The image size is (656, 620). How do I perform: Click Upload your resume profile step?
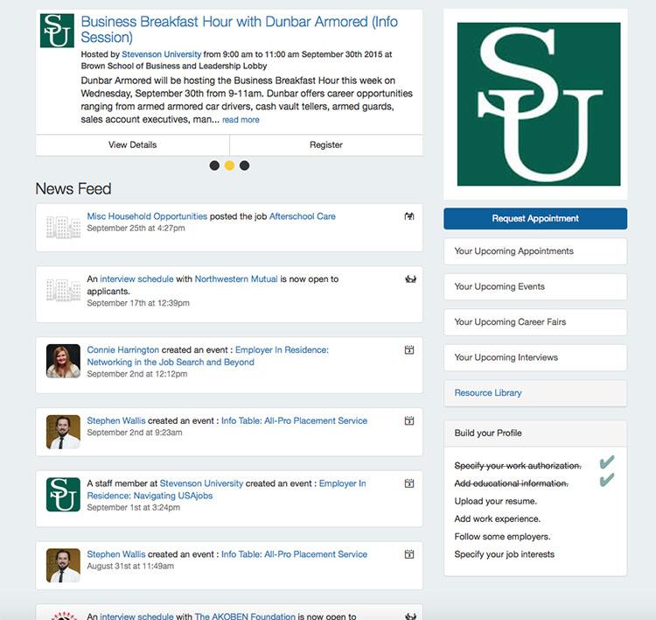click(495, 501)
